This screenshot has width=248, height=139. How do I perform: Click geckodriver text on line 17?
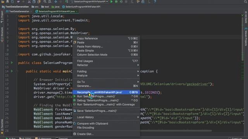click(x=197, y=84)
